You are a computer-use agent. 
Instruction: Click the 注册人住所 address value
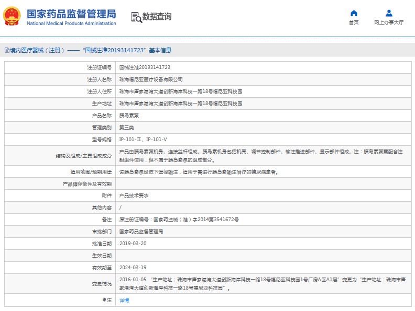[181, 91]
